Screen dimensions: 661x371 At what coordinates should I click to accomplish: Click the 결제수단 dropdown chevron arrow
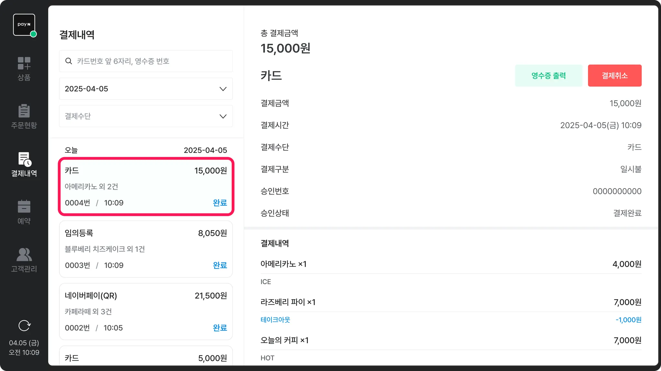pos(223,116)
